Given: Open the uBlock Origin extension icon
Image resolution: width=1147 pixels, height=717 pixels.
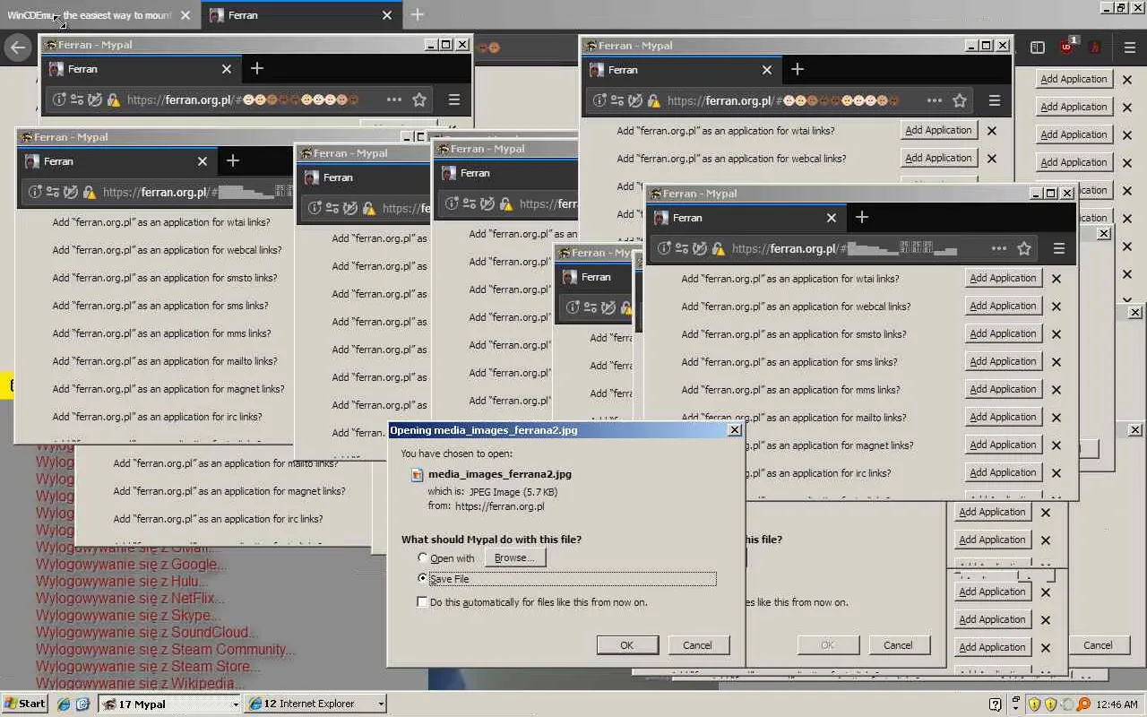Looking at the screenshot, I should [x=1066, y=47].
